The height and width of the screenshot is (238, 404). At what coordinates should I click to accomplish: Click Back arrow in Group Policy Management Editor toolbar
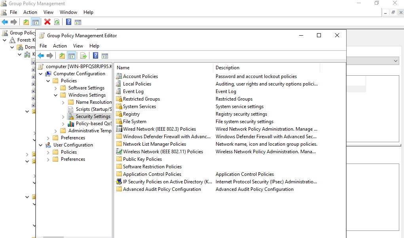[41, 56]
